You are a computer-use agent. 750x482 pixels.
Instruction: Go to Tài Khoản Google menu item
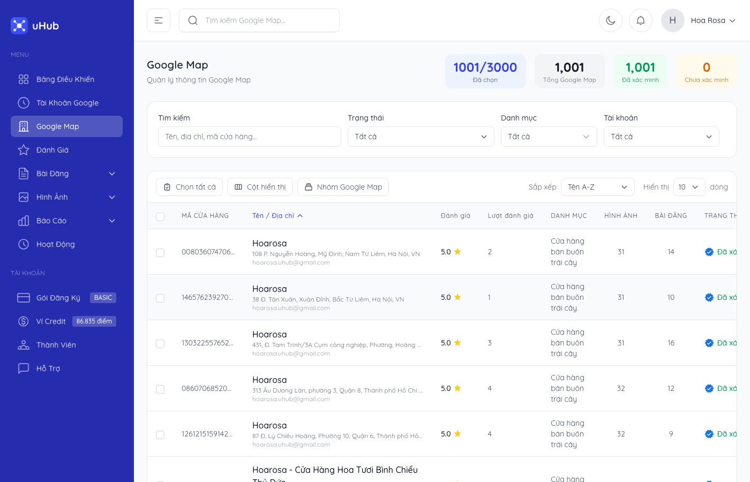[67, 103]
